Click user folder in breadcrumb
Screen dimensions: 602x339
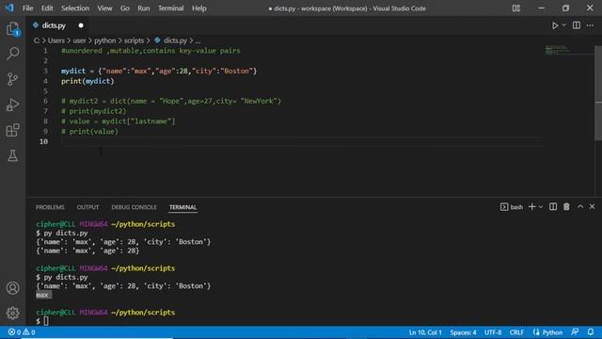pyautogui.click(x=79, y=40)
